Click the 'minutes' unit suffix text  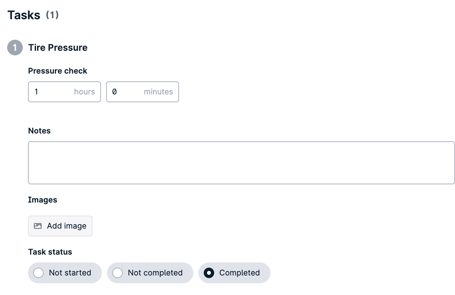point(159,92)
